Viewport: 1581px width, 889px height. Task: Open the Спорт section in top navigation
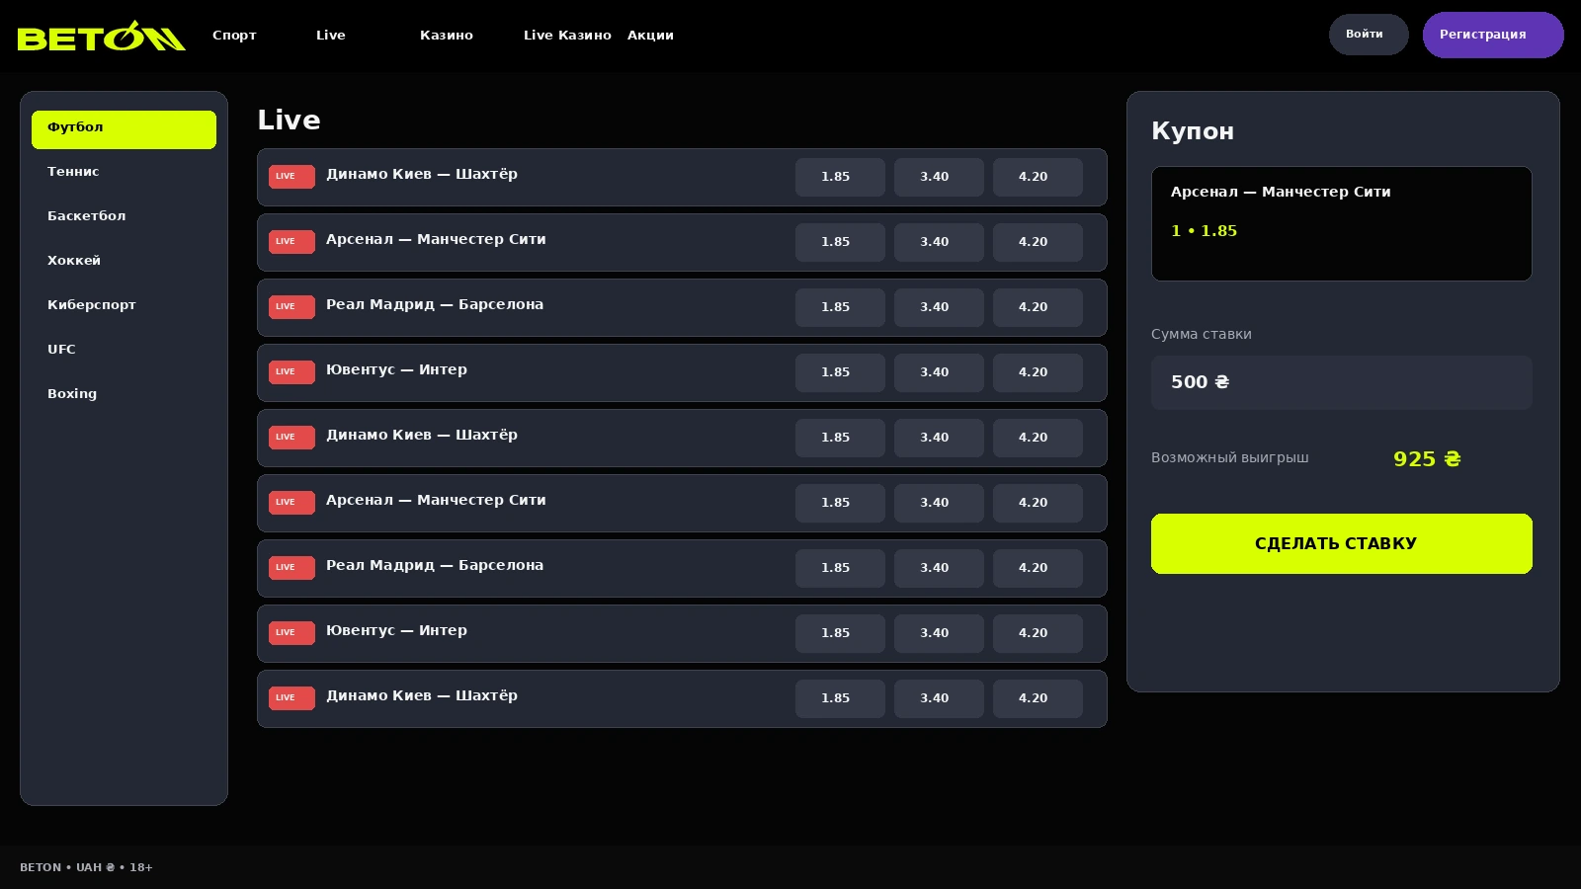coord(234,36)
